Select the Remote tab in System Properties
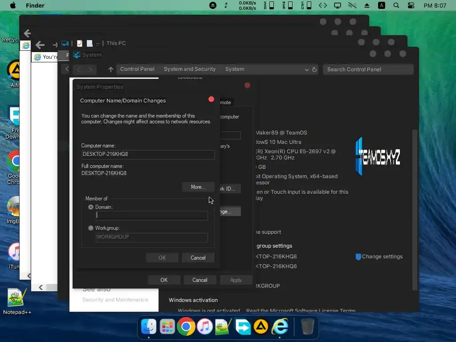456x342 pixels. coord(226,103)
